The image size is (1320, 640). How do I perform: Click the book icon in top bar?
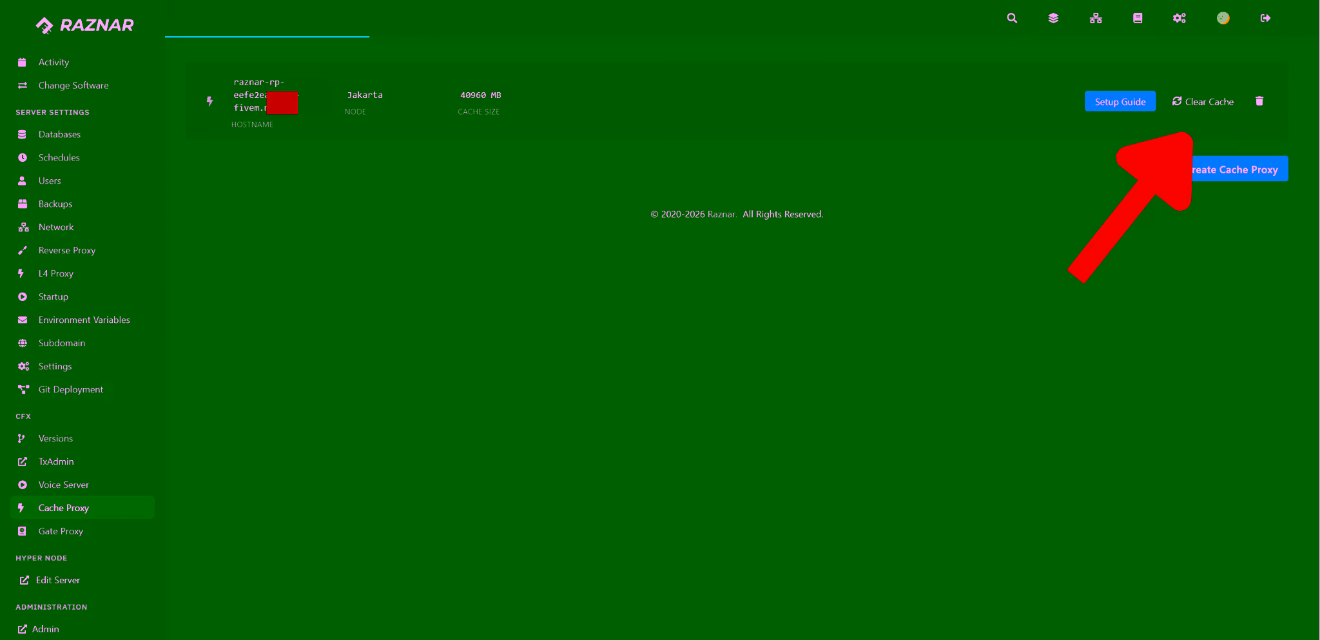coord(1138,18)
